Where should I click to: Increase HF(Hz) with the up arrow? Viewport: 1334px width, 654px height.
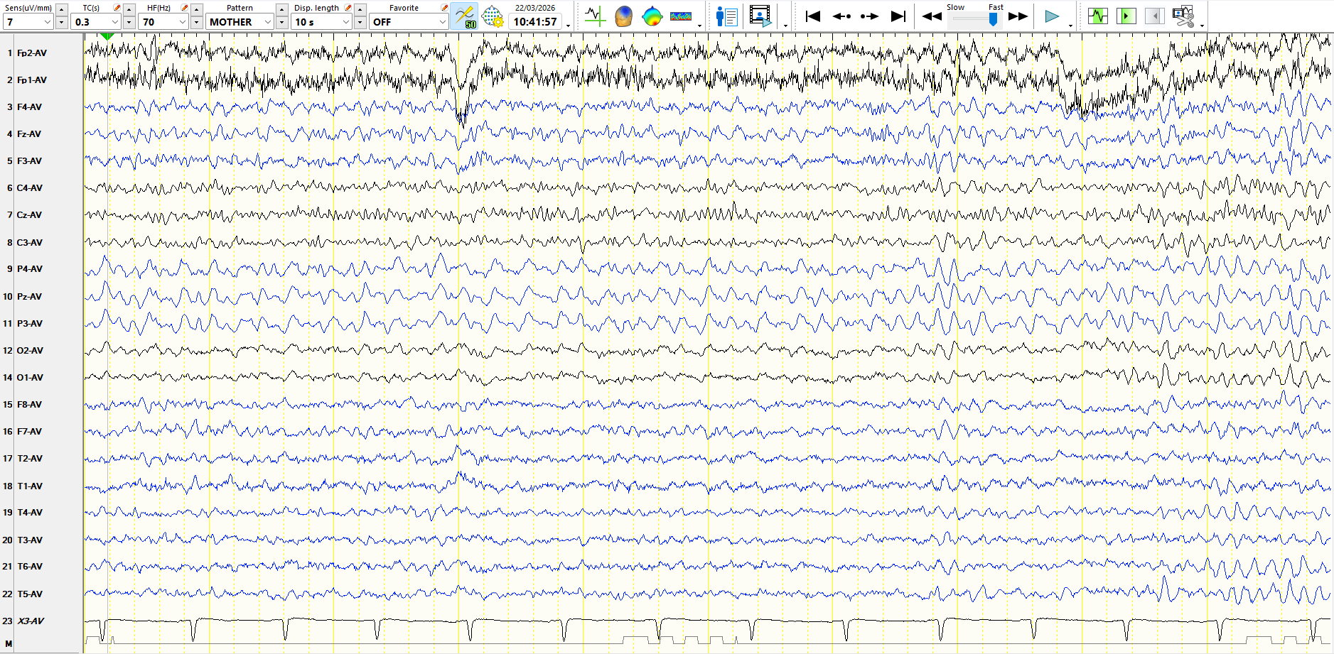pyautogui.click(x=197, y=9)
